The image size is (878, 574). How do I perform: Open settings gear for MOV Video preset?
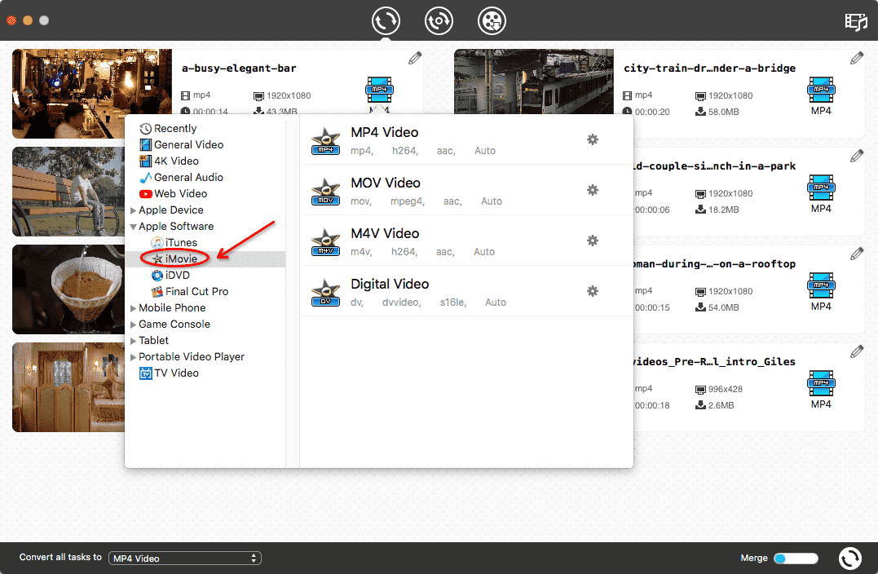point(593,190)
